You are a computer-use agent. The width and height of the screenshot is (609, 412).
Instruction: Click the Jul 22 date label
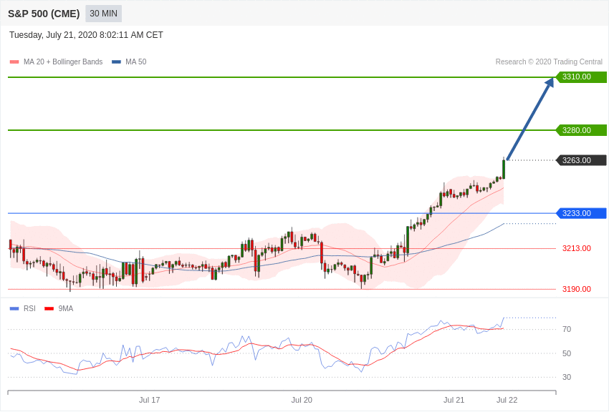507,400
